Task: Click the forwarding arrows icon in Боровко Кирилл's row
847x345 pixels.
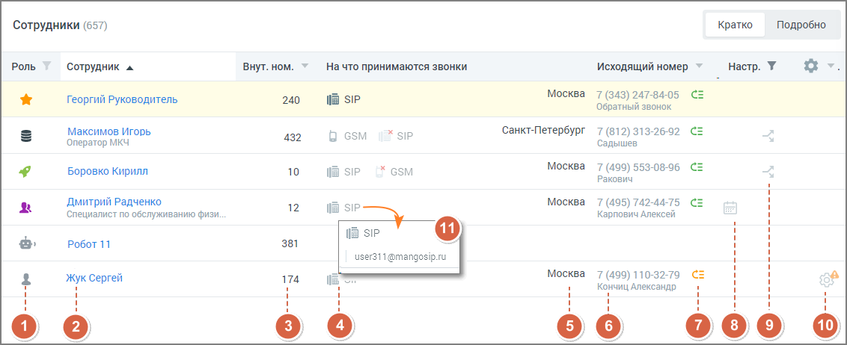Action: point(768,172)
